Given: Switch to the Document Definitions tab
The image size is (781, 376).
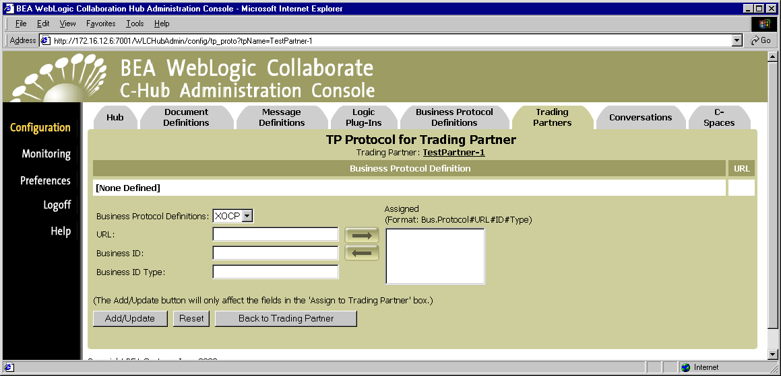Looking at the screenshot, I should point(186,118).
